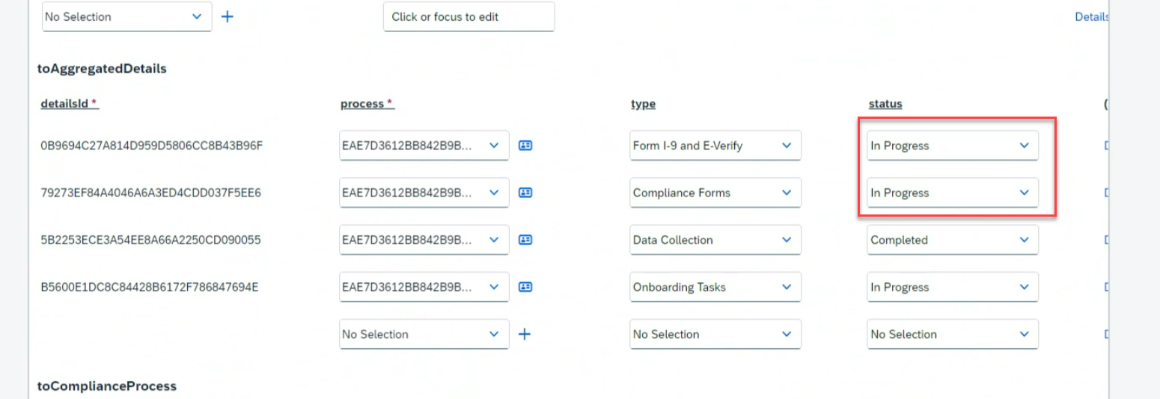The image size is (1160, 399).
Task: Open the Details link at top right
Action: [1091, 16]
